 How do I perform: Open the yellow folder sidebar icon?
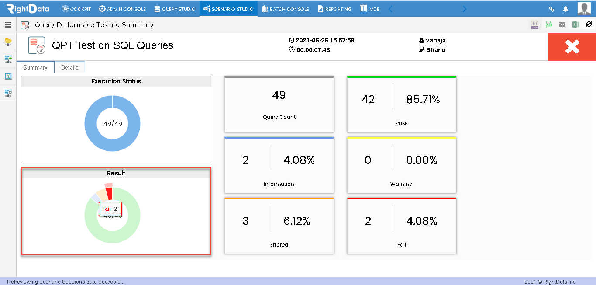point(8,42)
